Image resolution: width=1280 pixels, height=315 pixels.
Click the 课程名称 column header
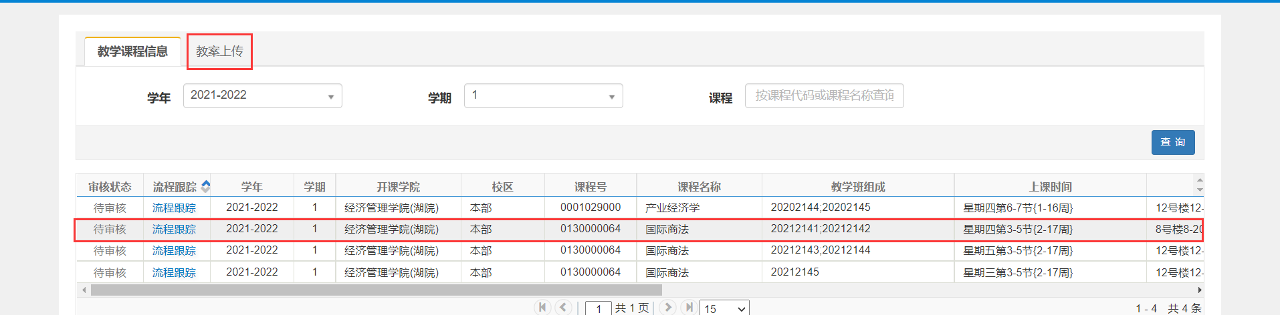coord(699,187)
